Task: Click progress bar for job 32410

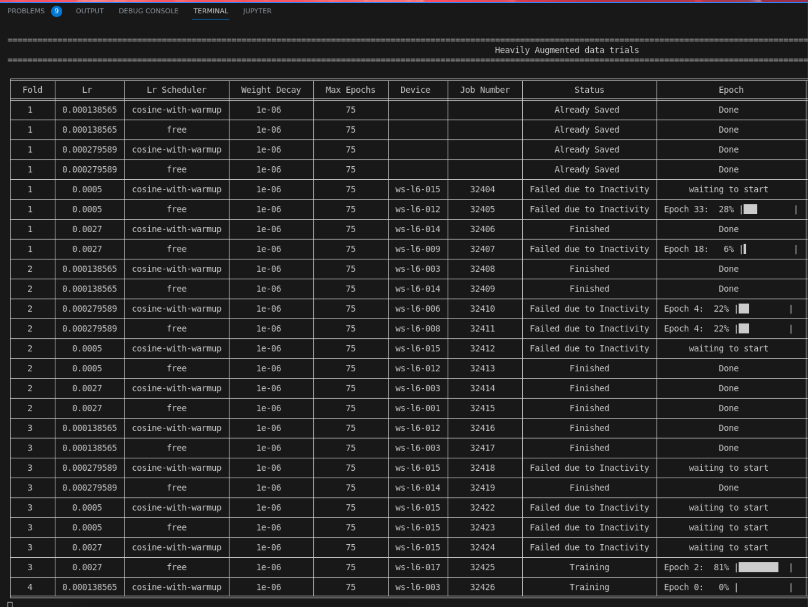Action: tap(764, 308)
